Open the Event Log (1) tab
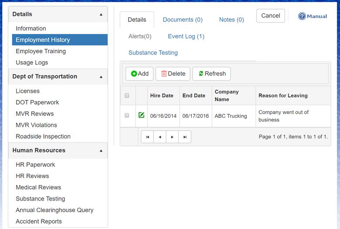Viewport: 340px width, 229px height. 186,36
